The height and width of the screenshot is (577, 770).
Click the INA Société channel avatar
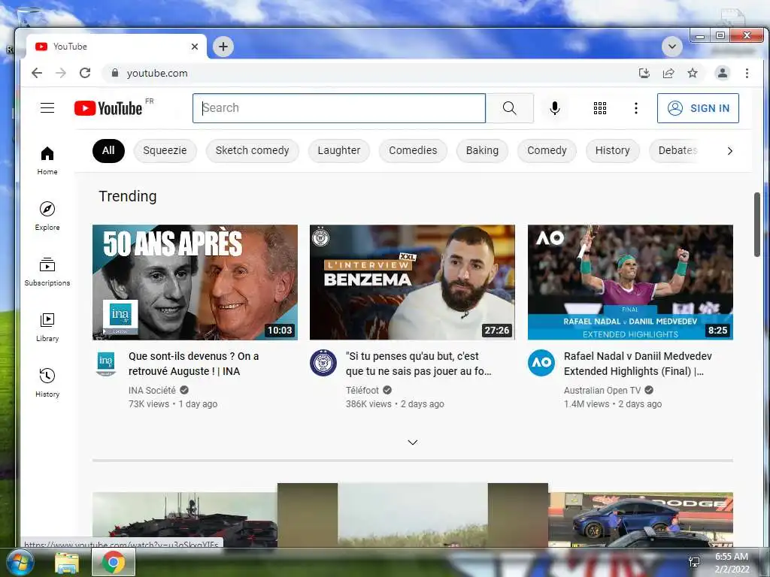pyautogui.click(x=105, y=363)
